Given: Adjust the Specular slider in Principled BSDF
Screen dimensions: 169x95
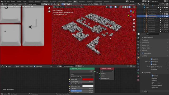Looking at the screenshot, I should [82, 91].
